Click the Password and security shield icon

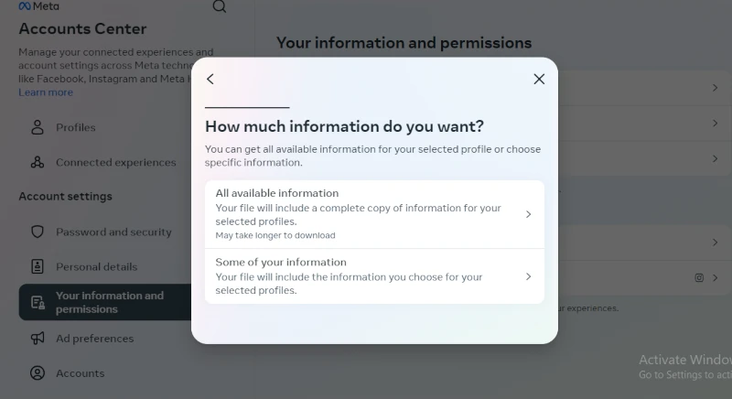(x=38, y=232)
